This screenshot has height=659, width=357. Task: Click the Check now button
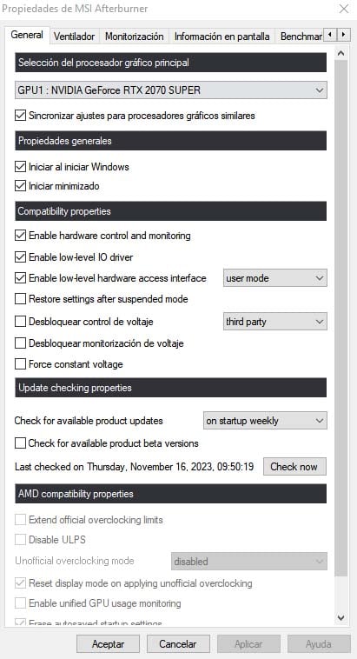coord(294,467)
